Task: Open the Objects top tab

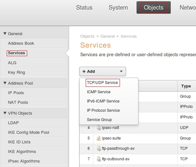Action: pyautogui.click(x=153, y=8)
